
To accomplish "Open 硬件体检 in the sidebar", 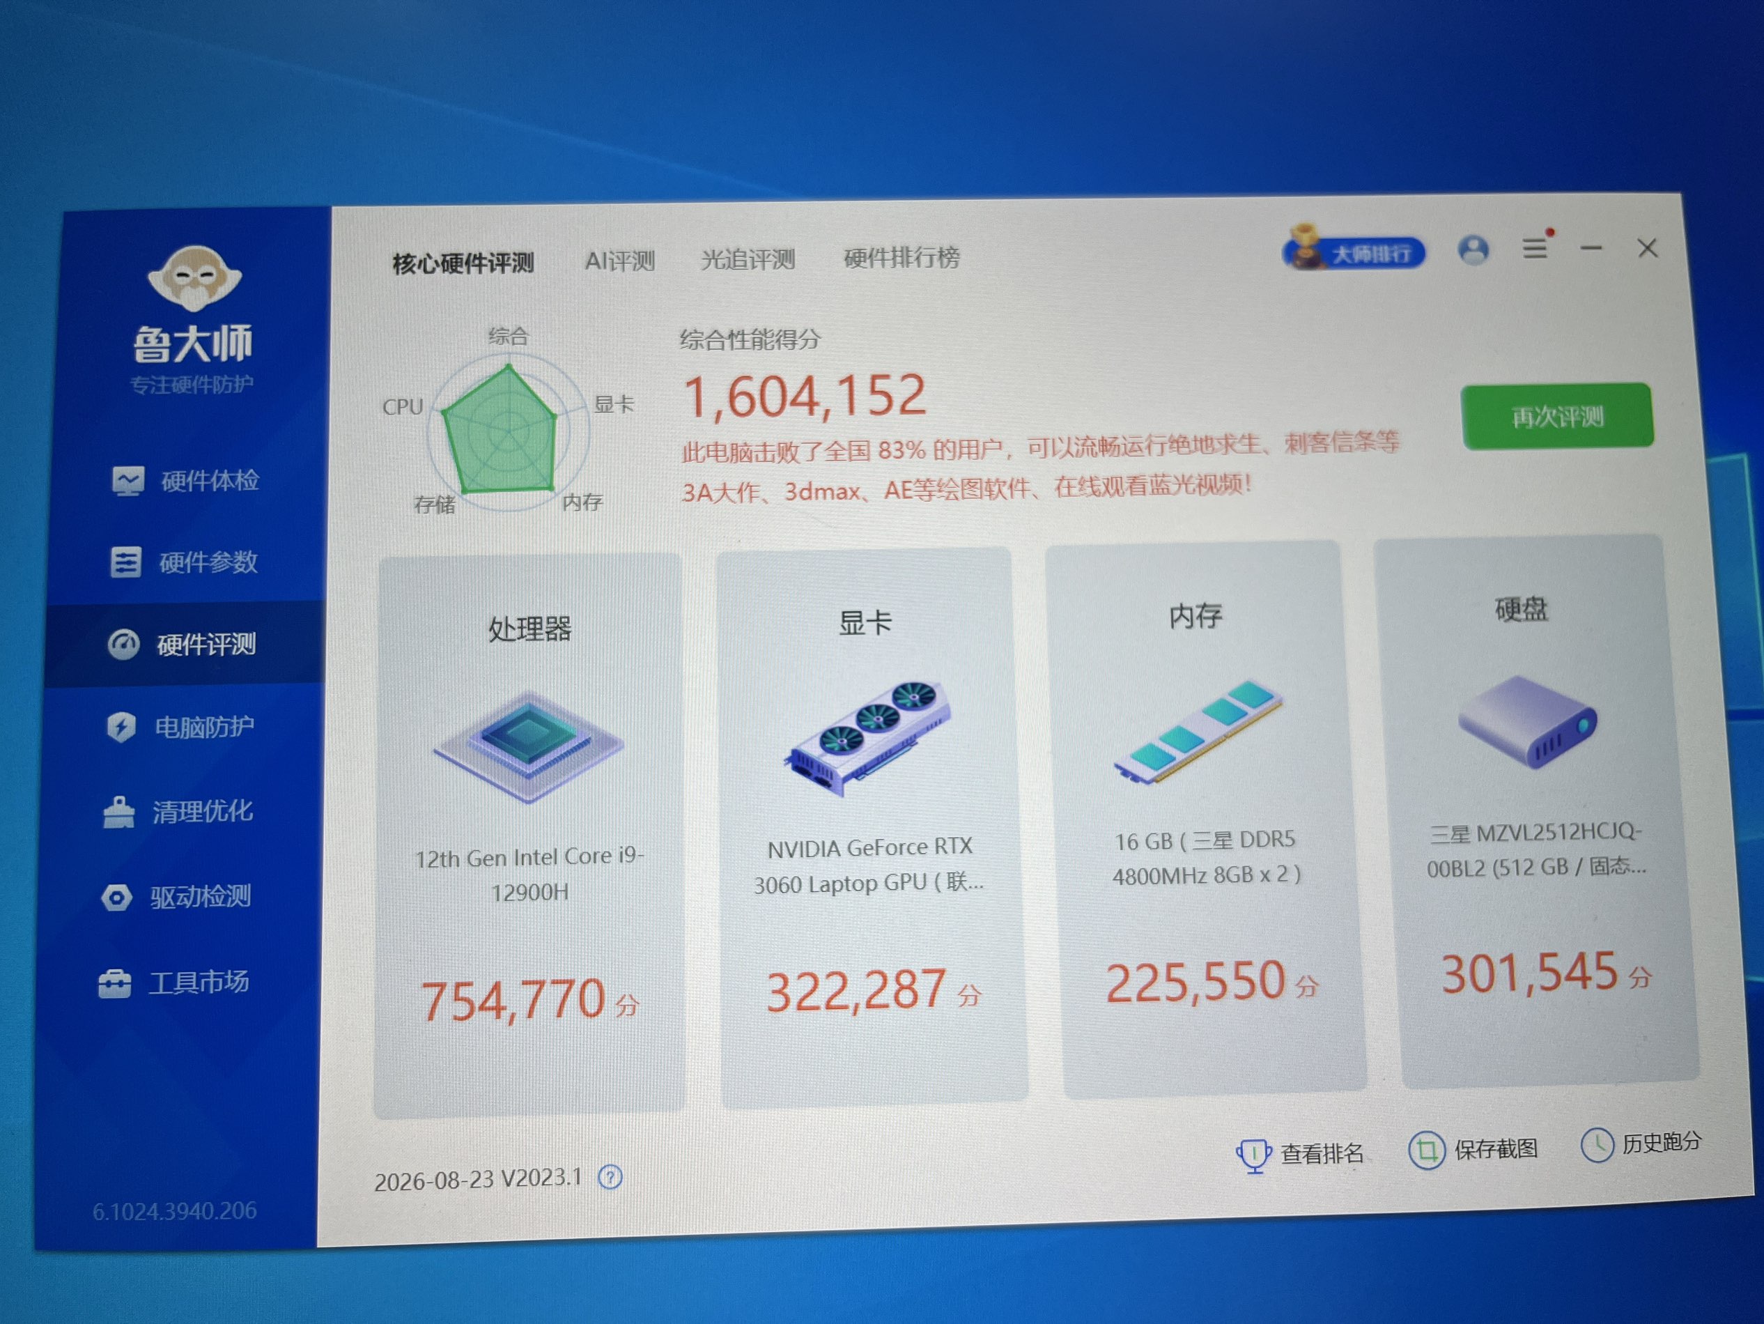I will click(185, 480).
